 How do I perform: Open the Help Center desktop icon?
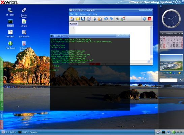(x=10, y=45)
